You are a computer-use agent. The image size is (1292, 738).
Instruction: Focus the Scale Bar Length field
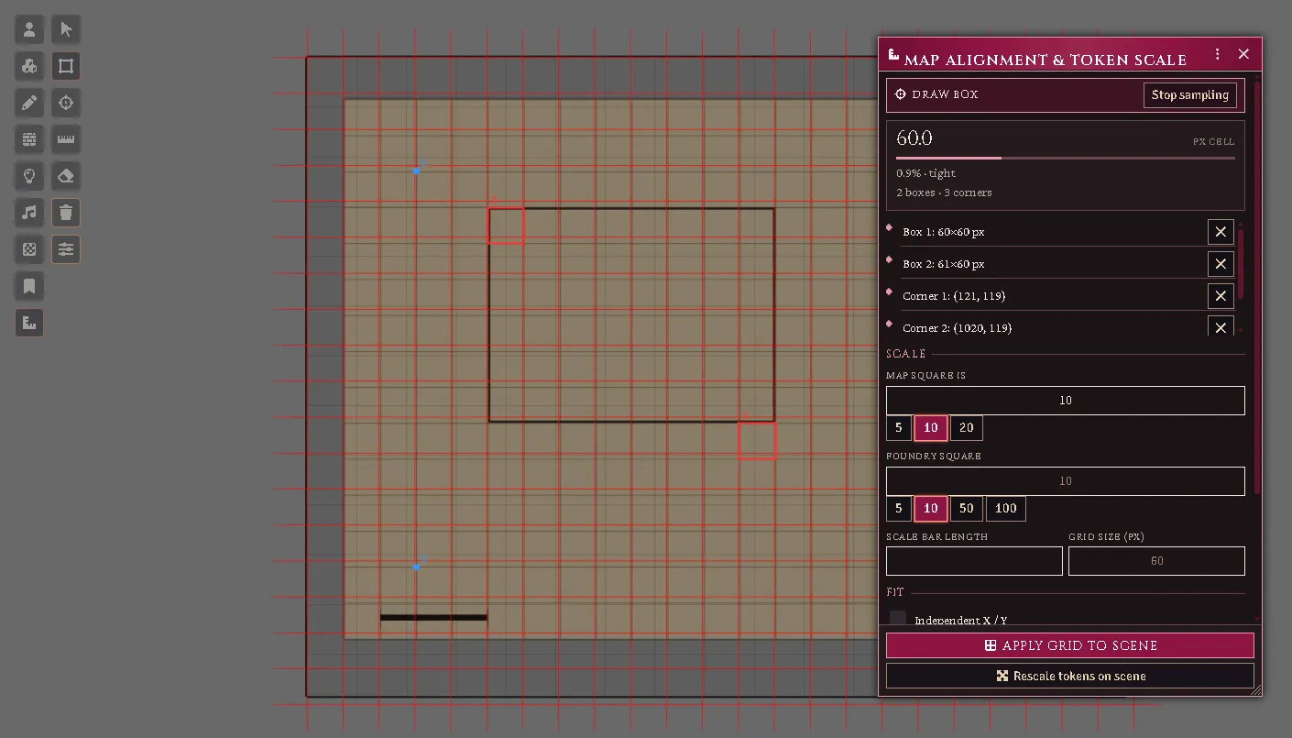click(x=974, y=561)
